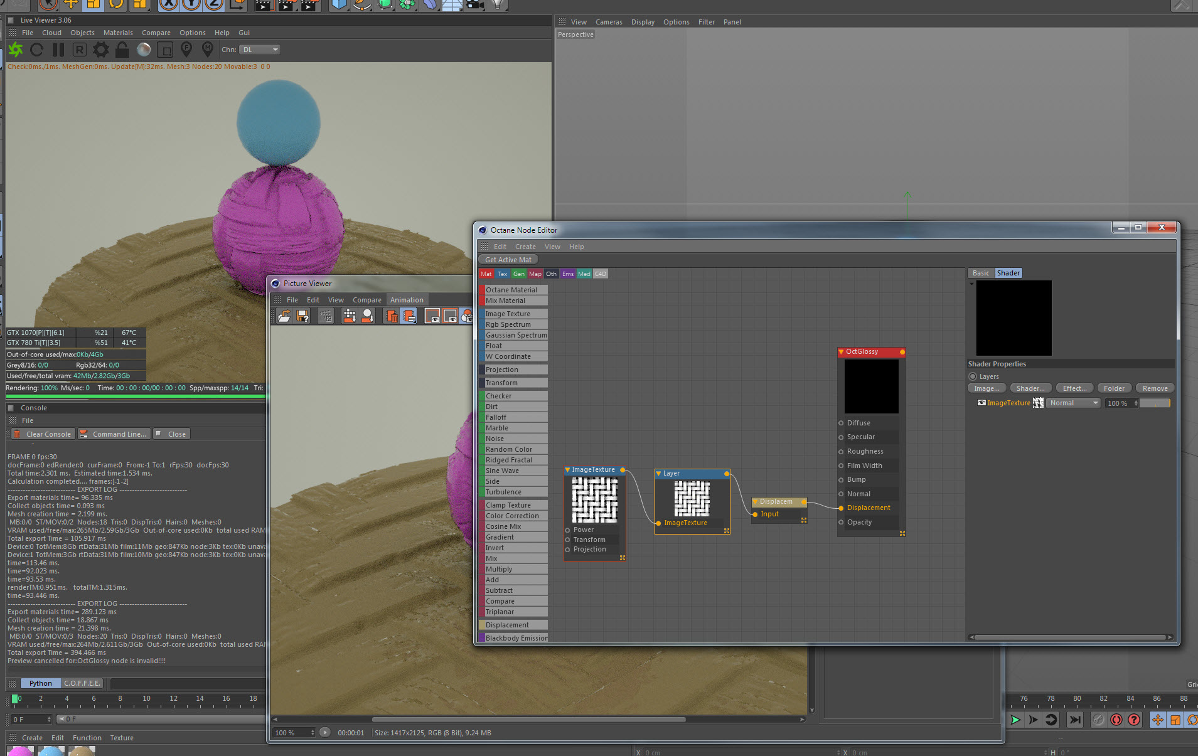
Task: Collapse the Displacement node triangle
Action: pos(756,502)
